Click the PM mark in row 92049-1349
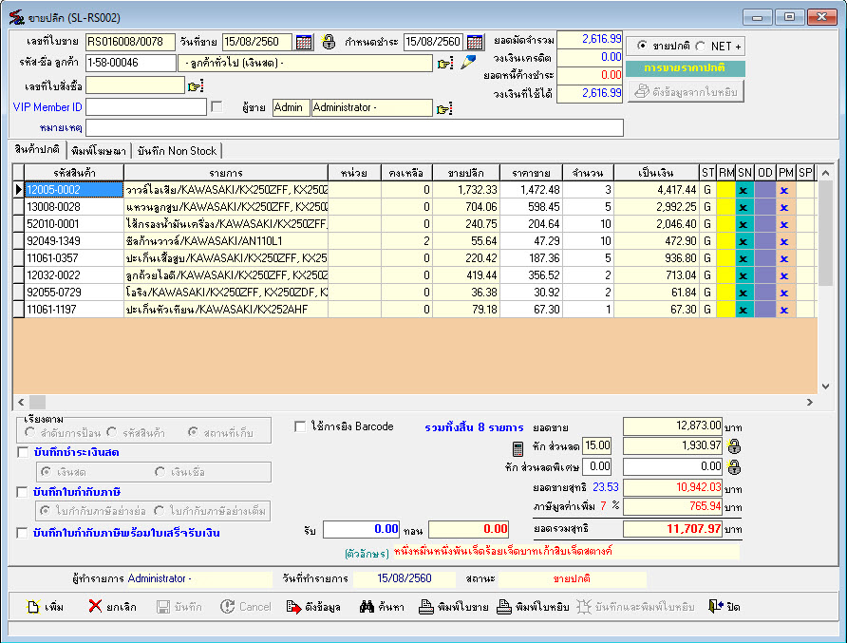Screen dimensions: 847x643 click(x=784, y=241)
